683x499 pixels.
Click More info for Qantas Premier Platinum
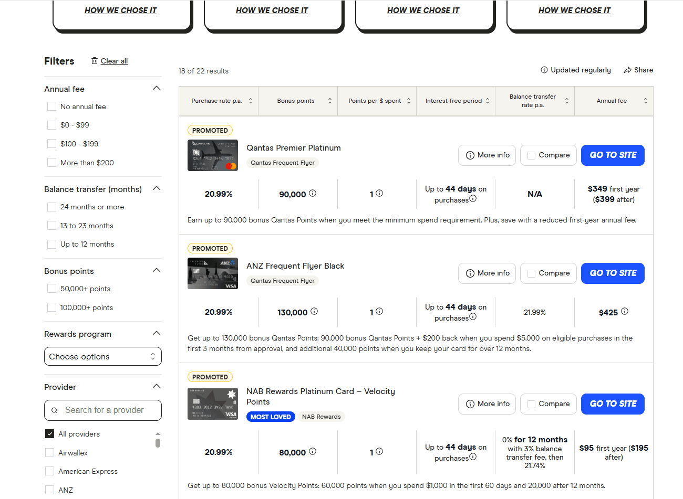pos(487,155)
